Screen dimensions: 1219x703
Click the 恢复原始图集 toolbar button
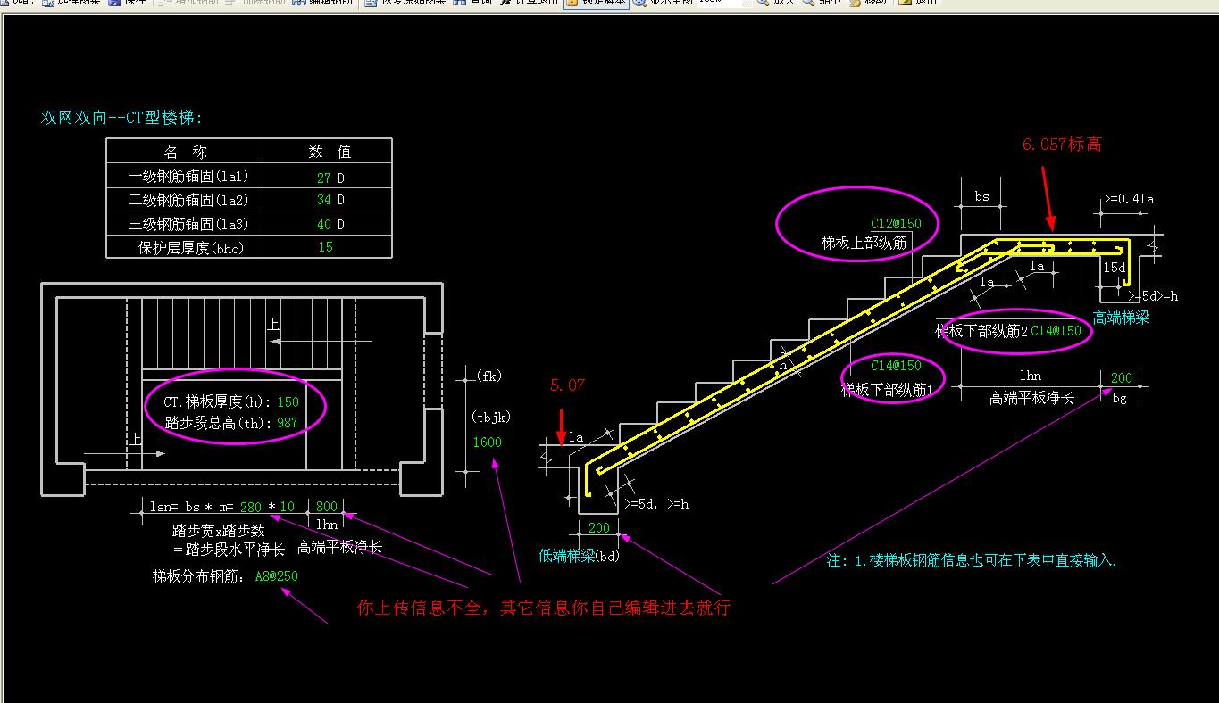[x=406, y=3]
